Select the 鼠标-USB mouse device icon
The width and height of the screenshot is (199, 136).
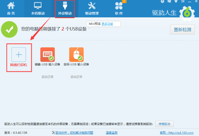[x=76, y=54]
